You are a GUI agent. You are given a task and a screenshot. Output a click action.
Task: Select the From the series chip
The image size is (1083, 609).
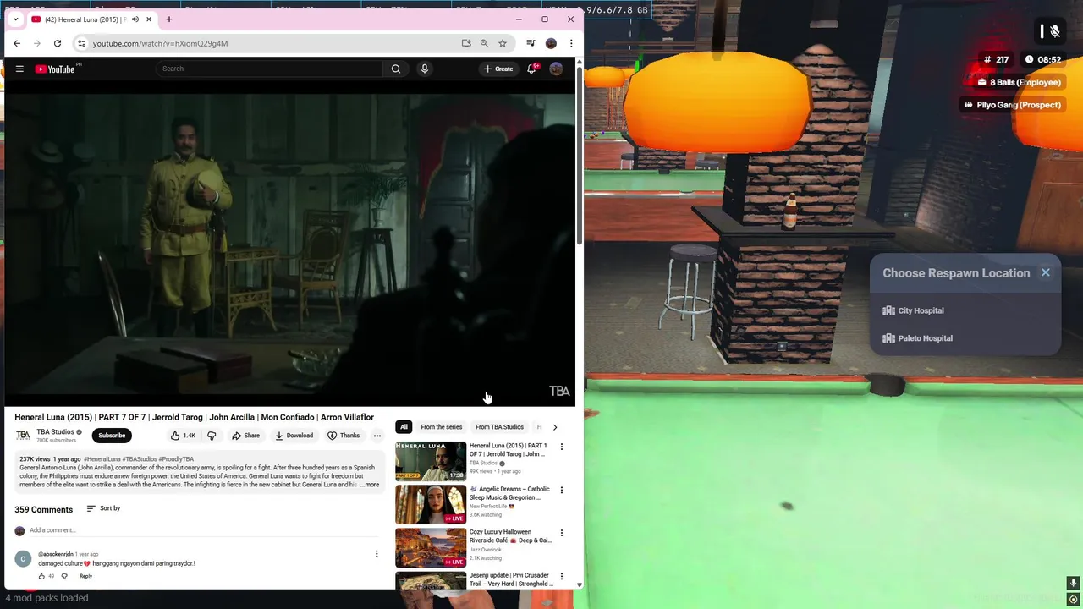pyautogui.click(x=442, y=427)
